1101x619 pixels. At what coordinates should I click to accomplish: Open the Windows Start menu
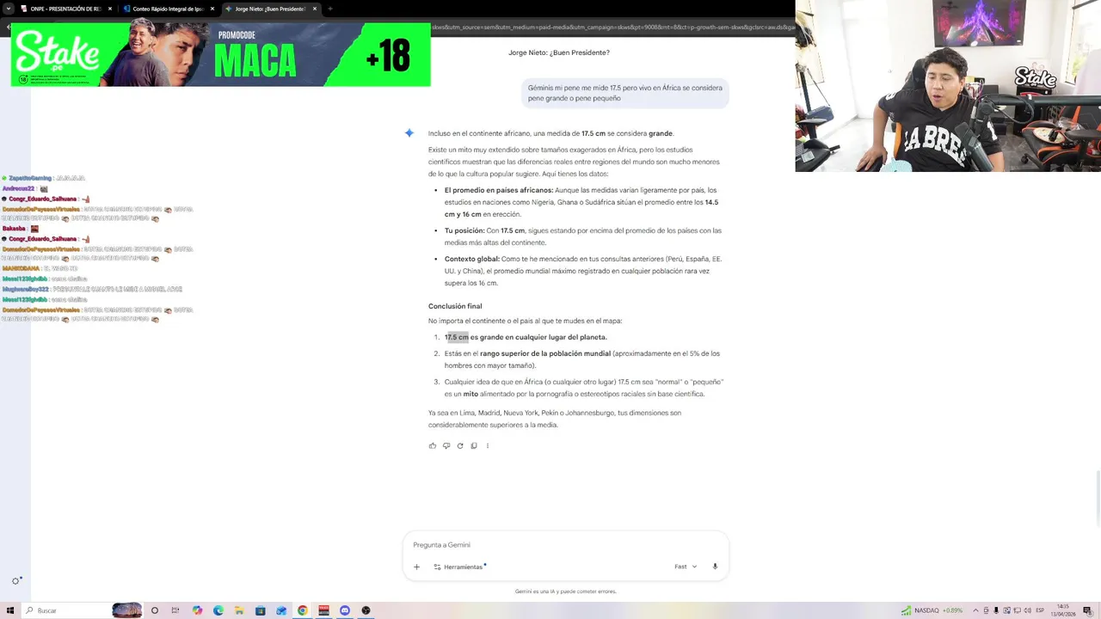[10, 610]
